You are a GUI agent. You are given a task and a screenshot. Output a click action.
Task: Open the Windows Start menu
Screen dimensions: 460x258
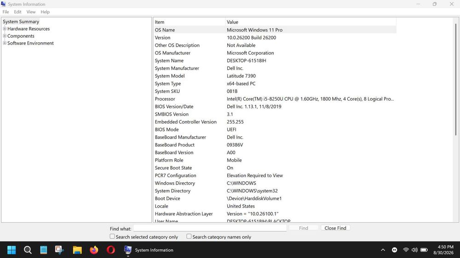(11, 250)
